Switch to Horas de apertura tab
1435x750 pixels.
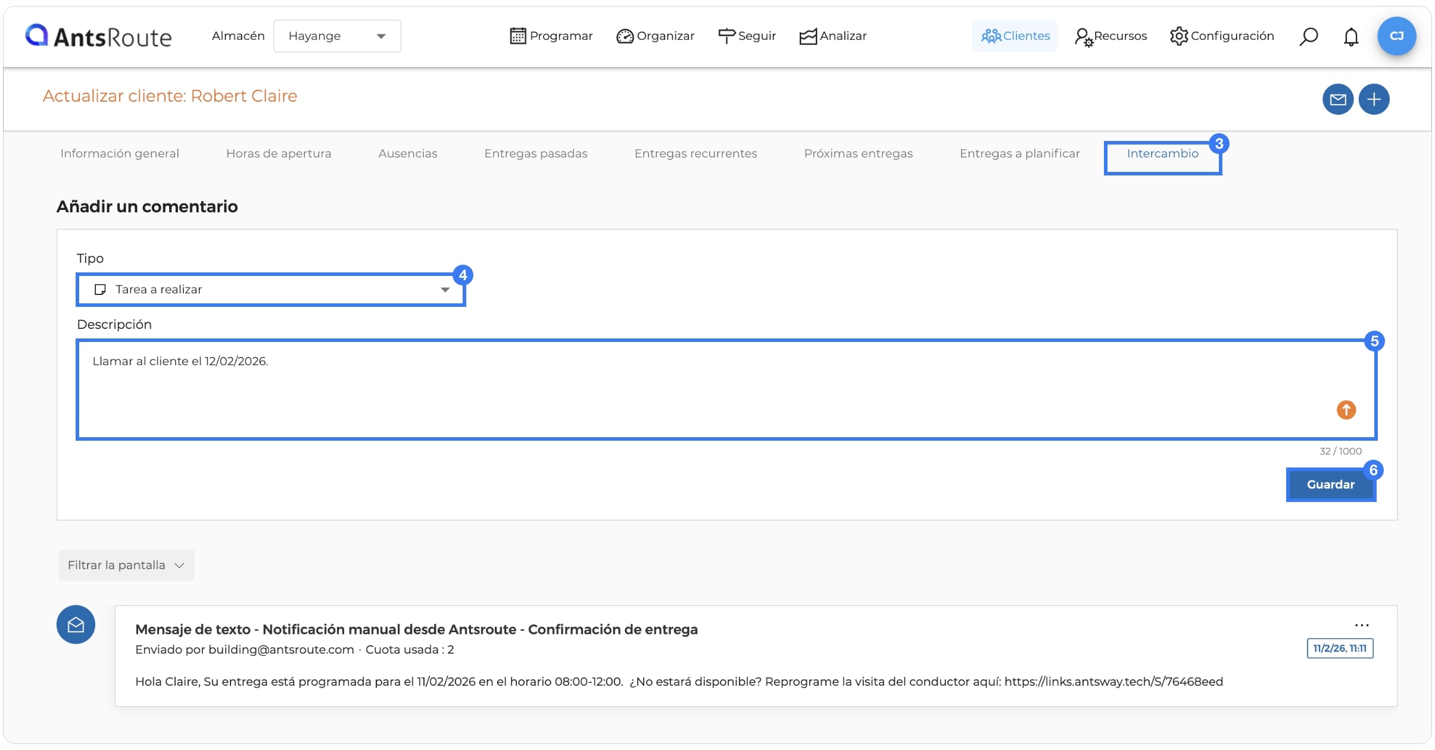coord(279,153)
